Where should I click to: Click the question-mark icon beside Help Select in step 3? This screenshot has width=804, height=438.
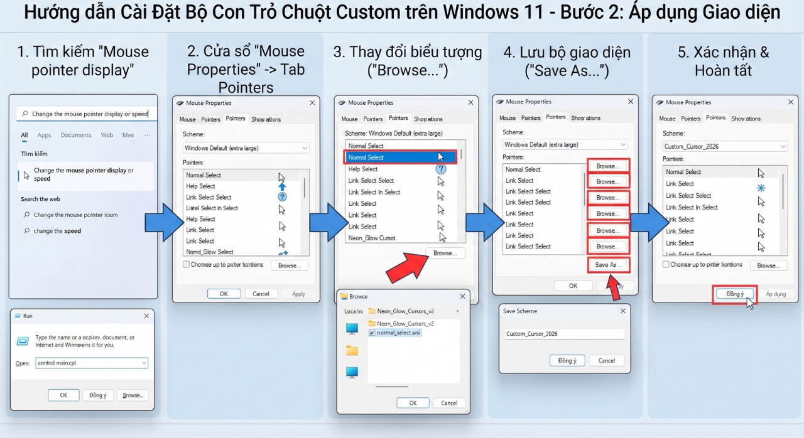441,169
